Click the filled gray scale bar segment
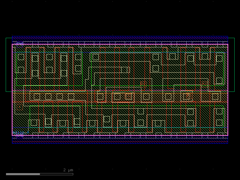 tap(23, 174)
